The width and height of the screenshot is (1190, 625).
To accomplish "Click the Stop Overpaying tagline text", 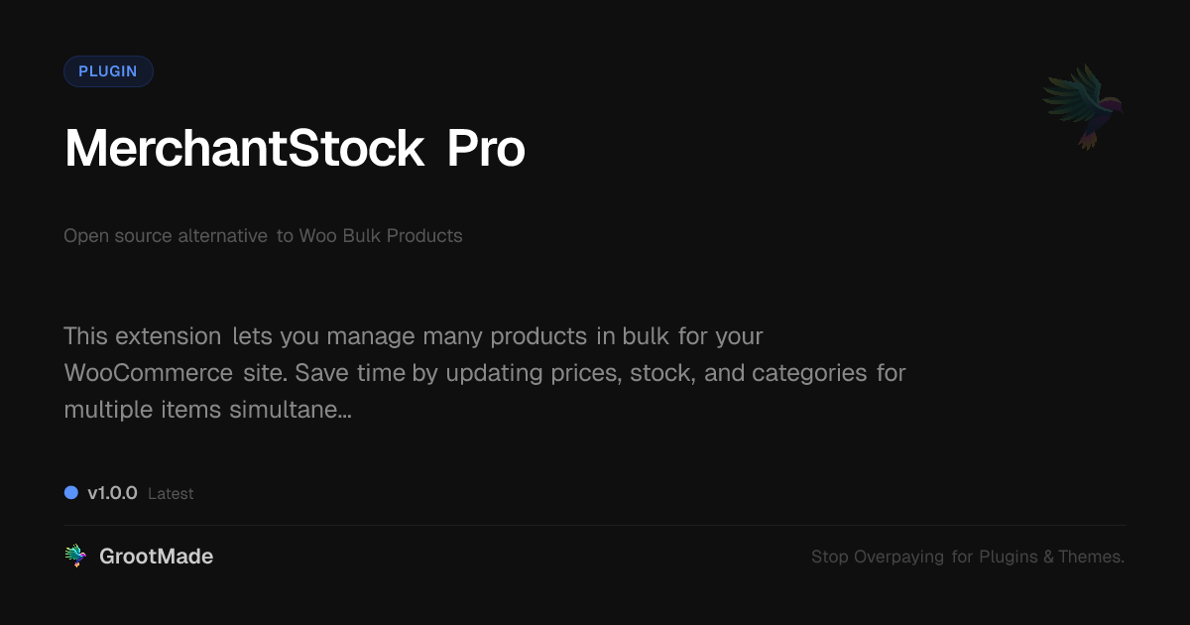I will click(878, 558).
